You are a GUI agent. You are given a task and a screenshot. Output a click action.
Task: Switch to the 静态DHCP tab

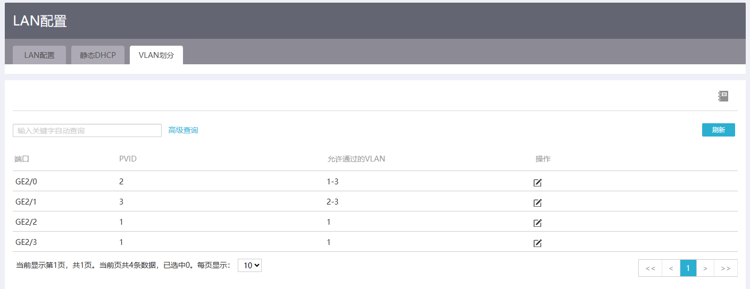coord(98,55)
